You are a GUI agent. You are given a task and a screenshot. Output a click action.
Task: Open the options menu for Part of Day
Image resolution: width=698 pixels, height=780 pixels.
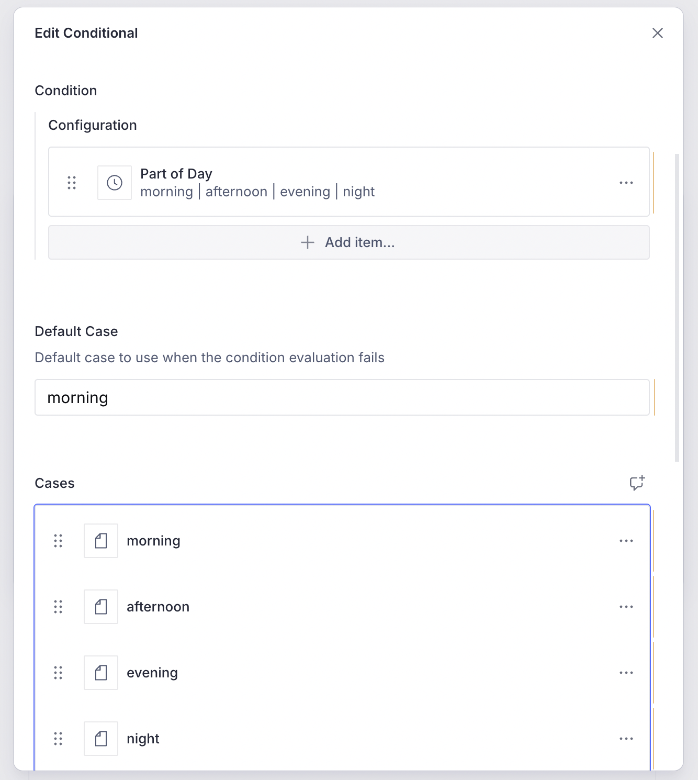[626, 182]
